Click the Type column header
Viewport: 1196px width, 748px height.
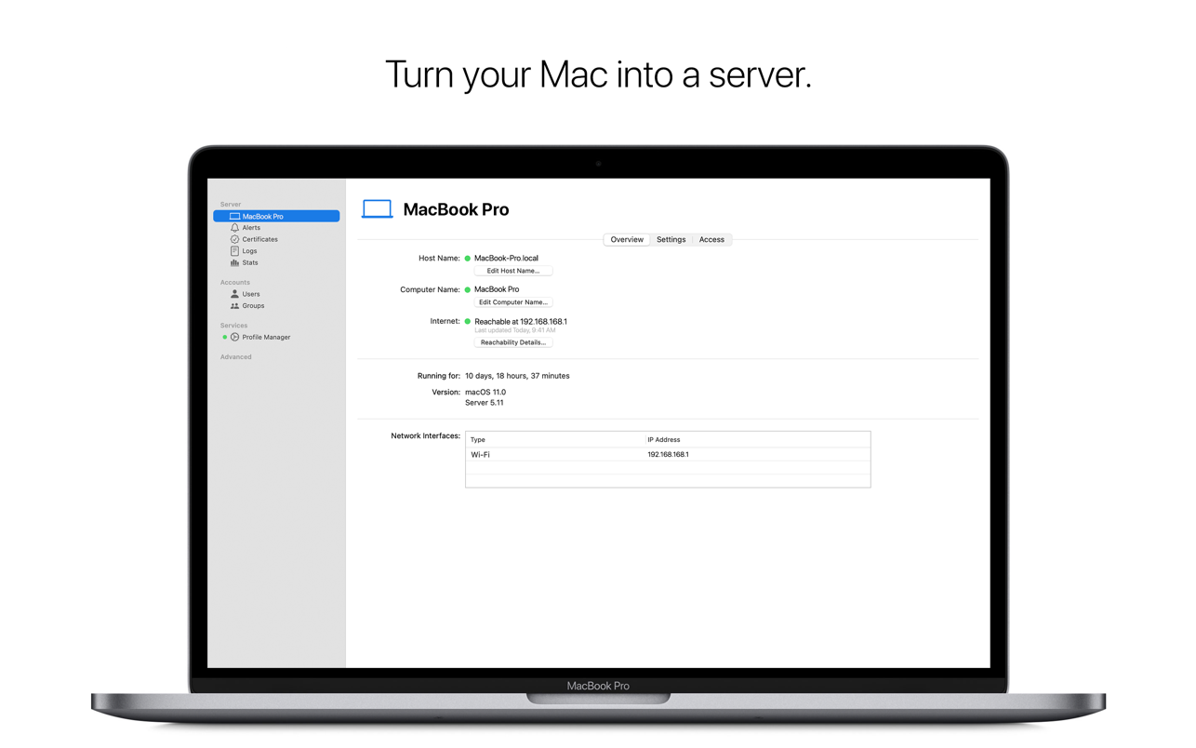(x=478, y=439)
